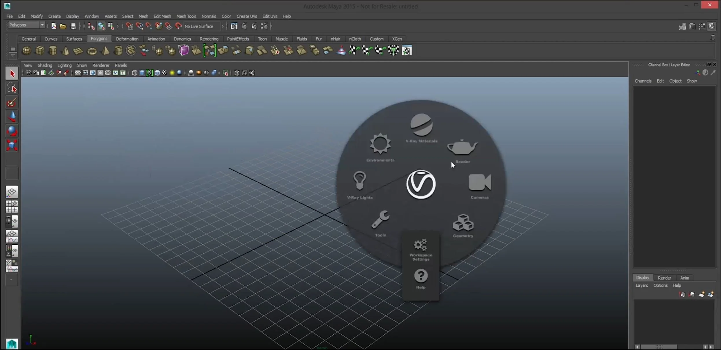Open the Layers menu in the Layer Editor
Image resolution: width=721 pixels, height=350 pixels.
[641, 285]
